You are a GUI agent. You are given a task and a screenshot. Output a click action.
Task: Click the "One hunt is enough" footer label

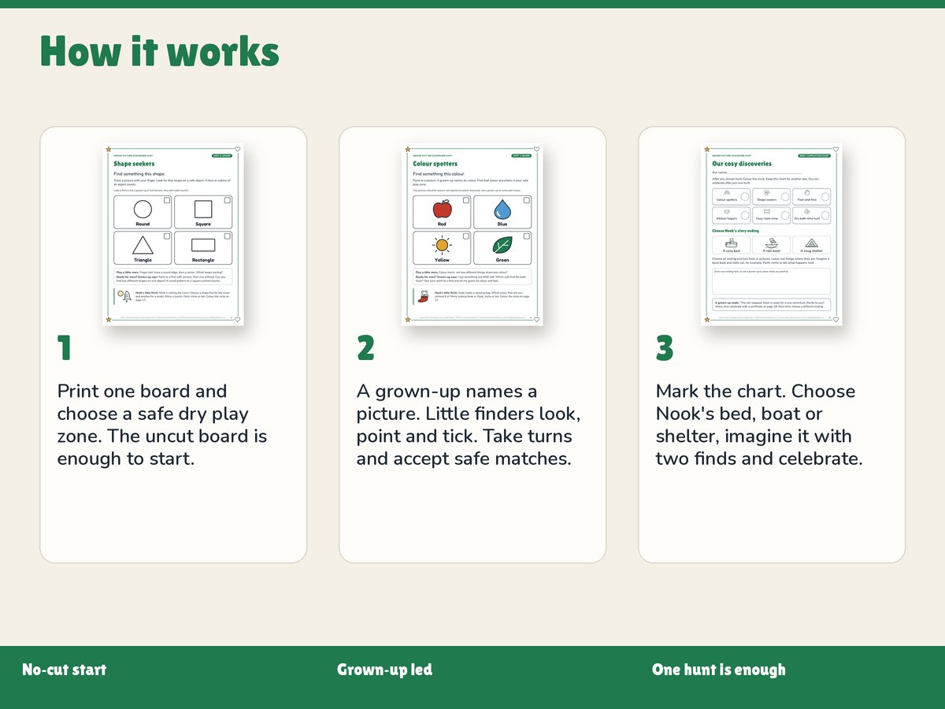coord(719,670)
